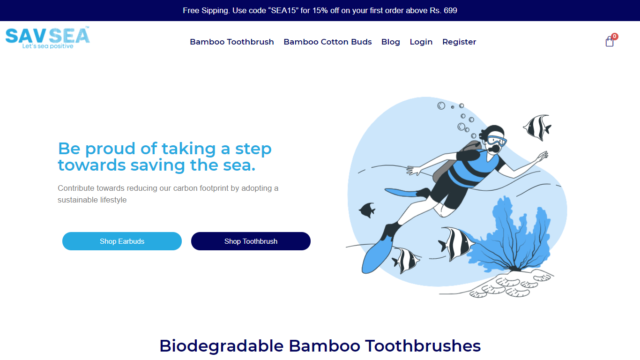This screenshot has width=640, height=360.
Task: Click the scuba diver's goggles in the illustration
Action: click(496, 141)
